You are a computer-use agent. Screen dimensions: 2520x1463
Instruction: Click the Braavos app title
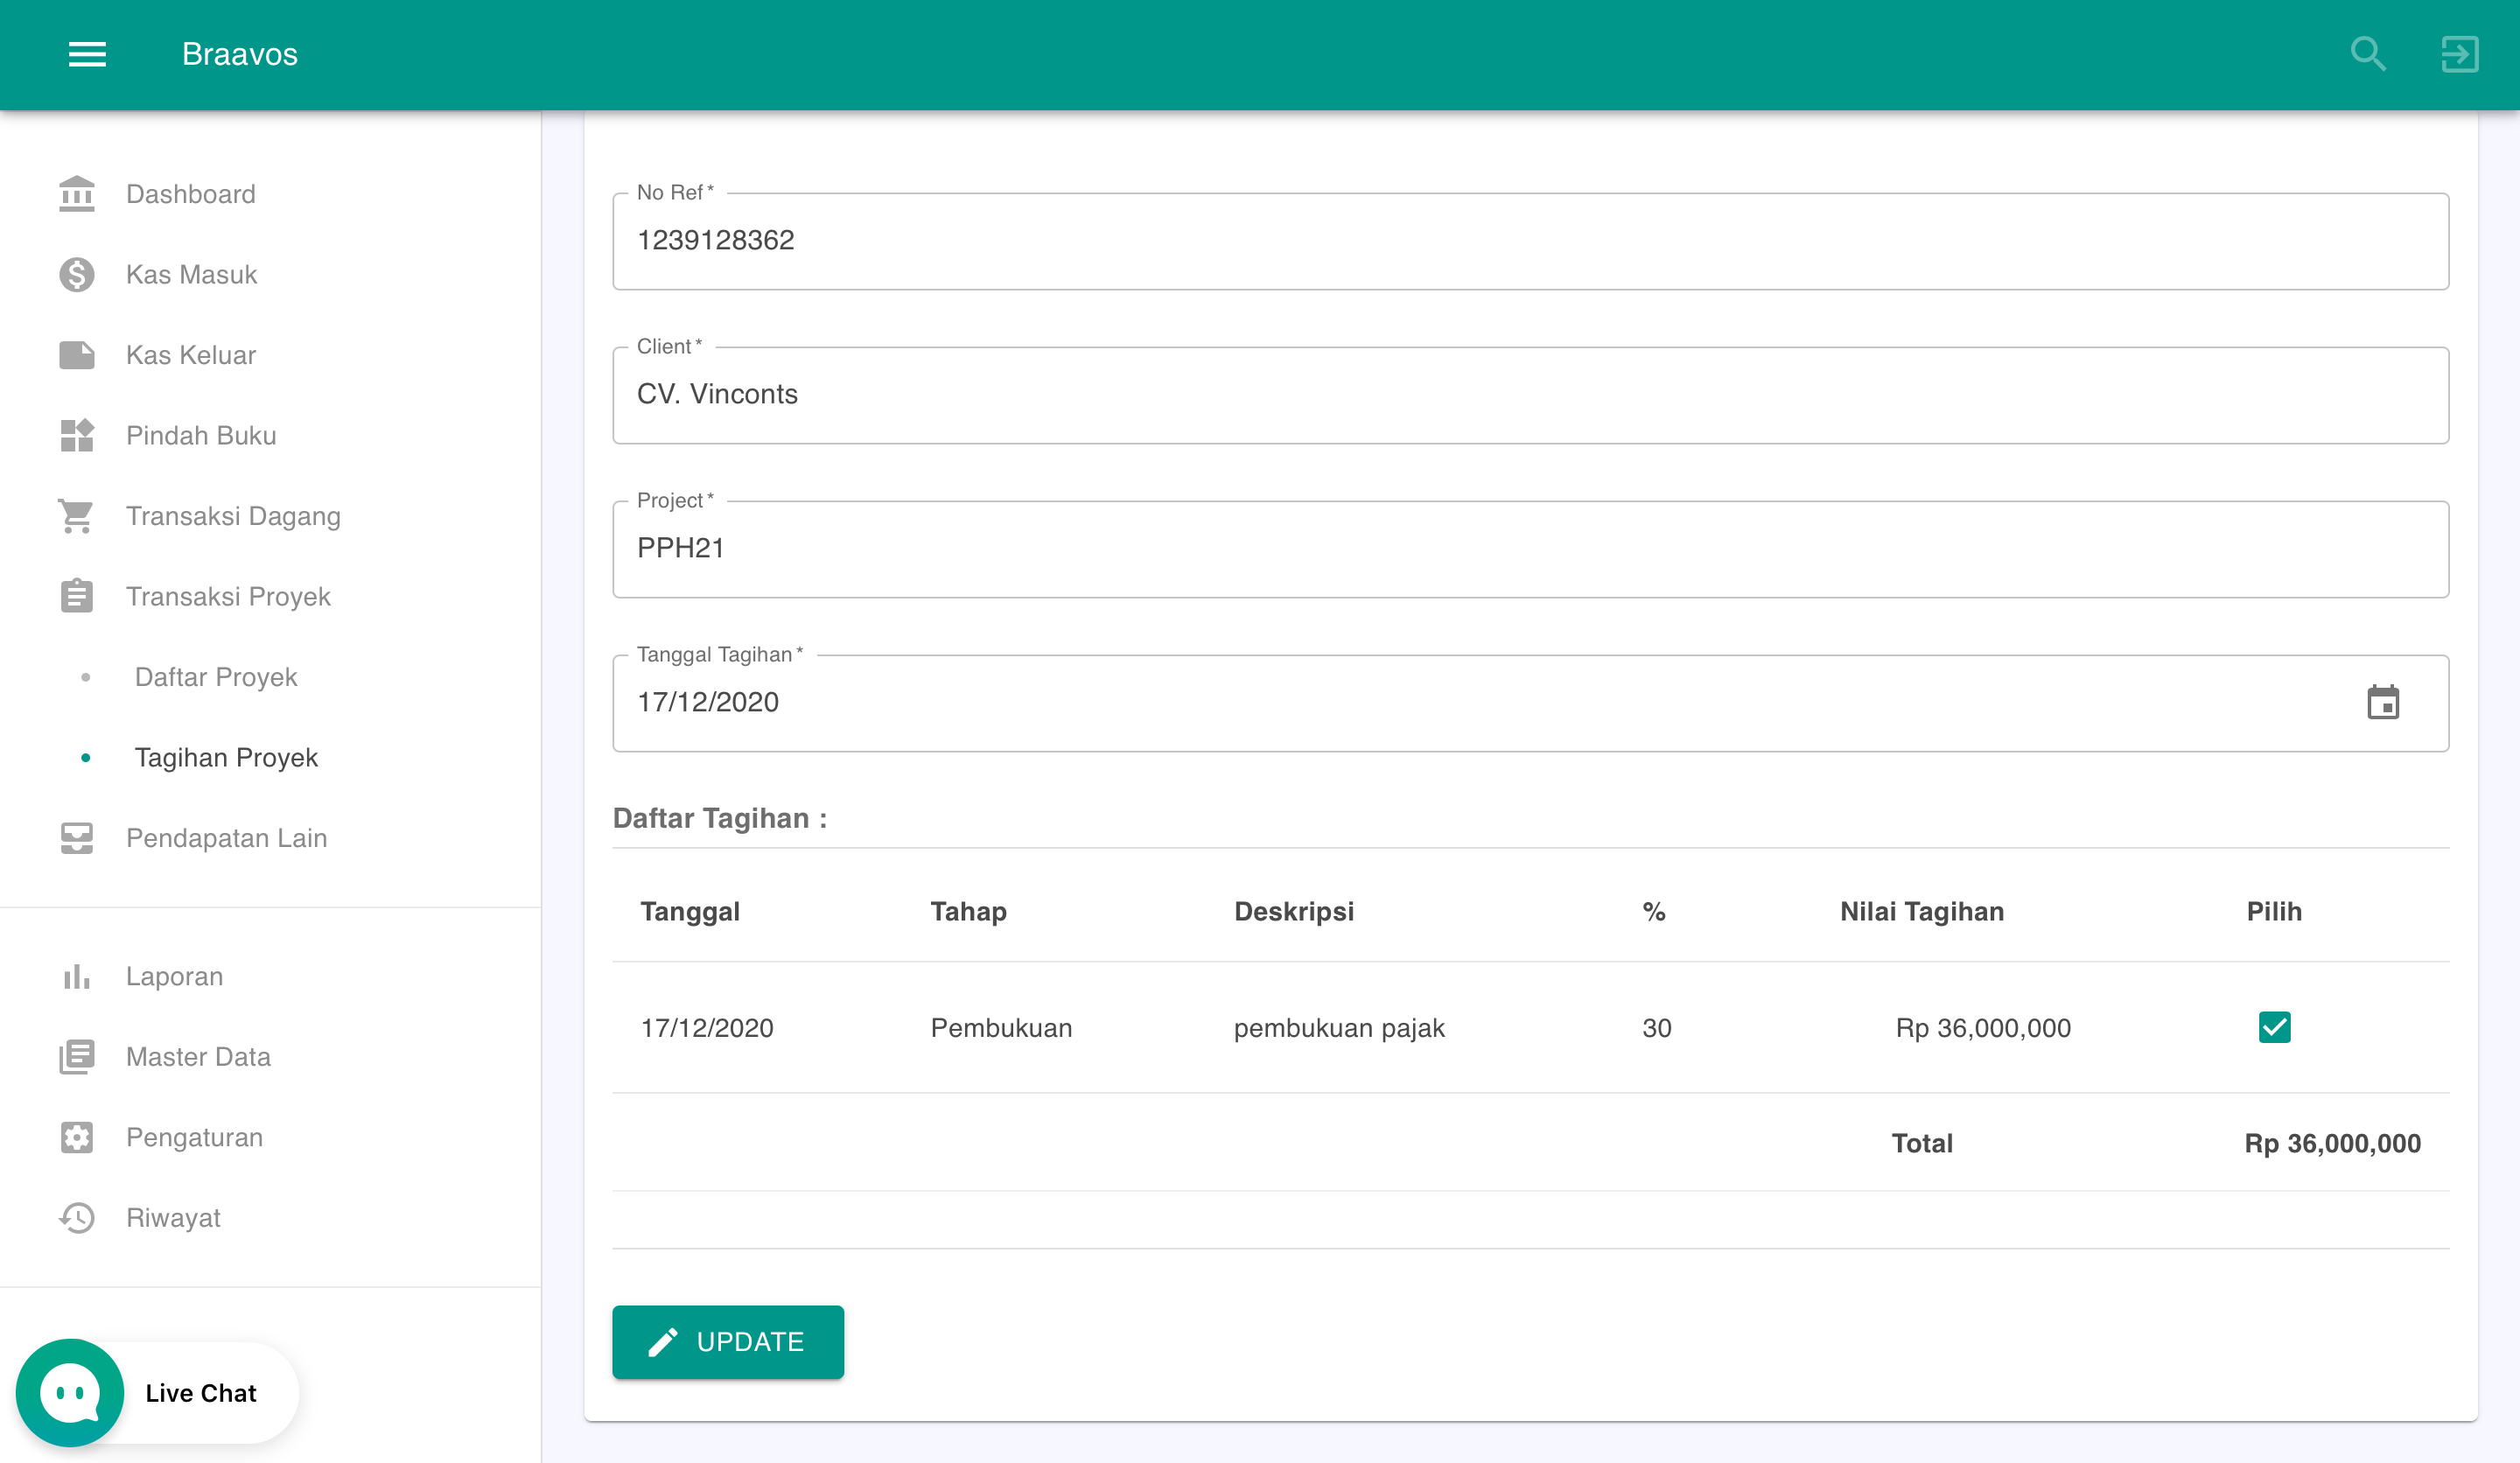tap(240, 54)
